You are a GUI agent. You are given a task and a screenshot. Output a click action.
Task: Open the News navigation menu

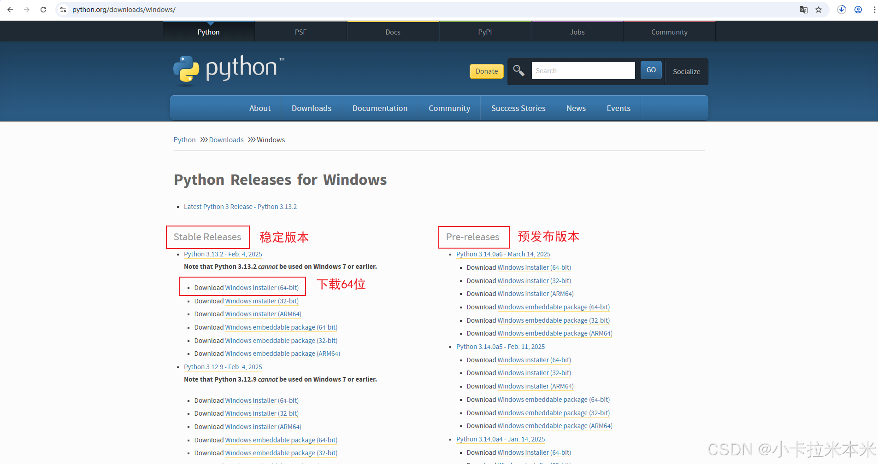tap(576, 108)
